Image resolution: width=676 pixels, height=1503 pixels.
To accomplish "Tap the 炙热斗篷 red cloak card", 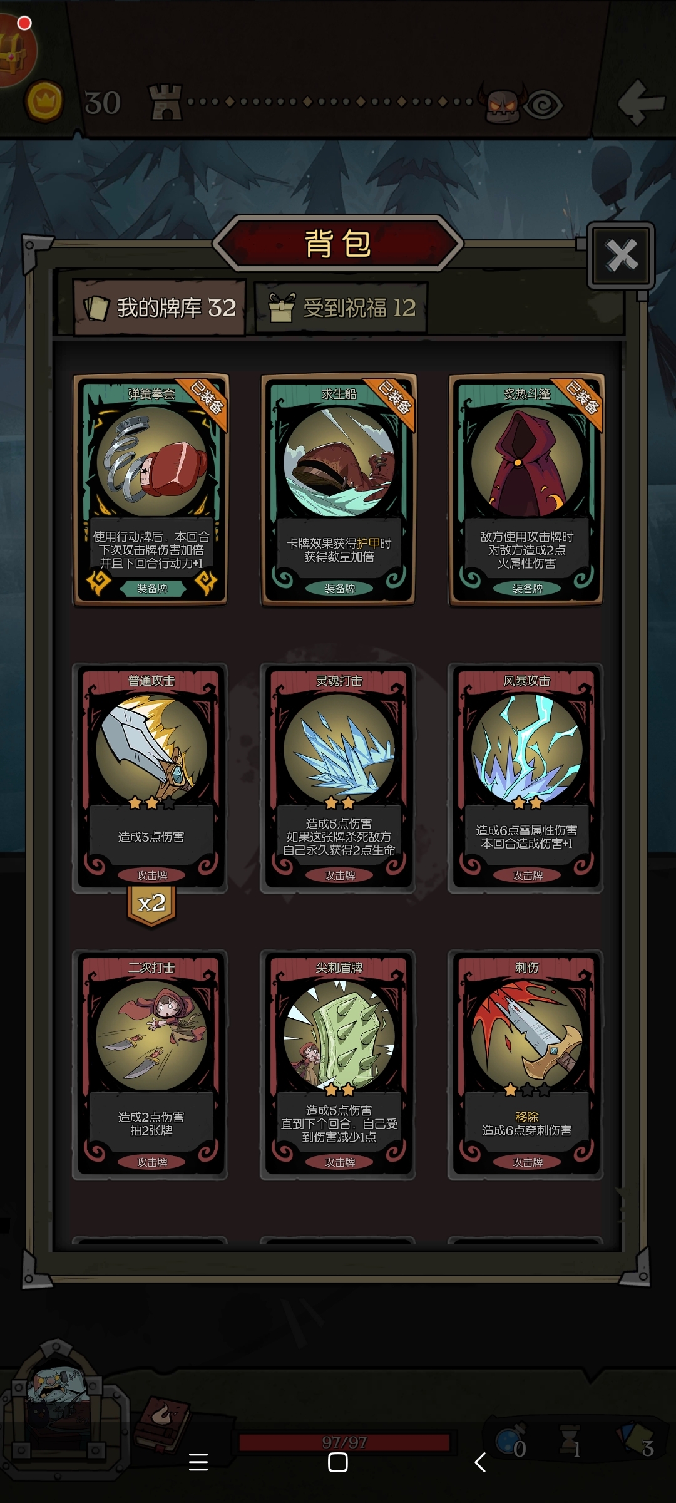I will pyautogui.click(x=526, y=490).
